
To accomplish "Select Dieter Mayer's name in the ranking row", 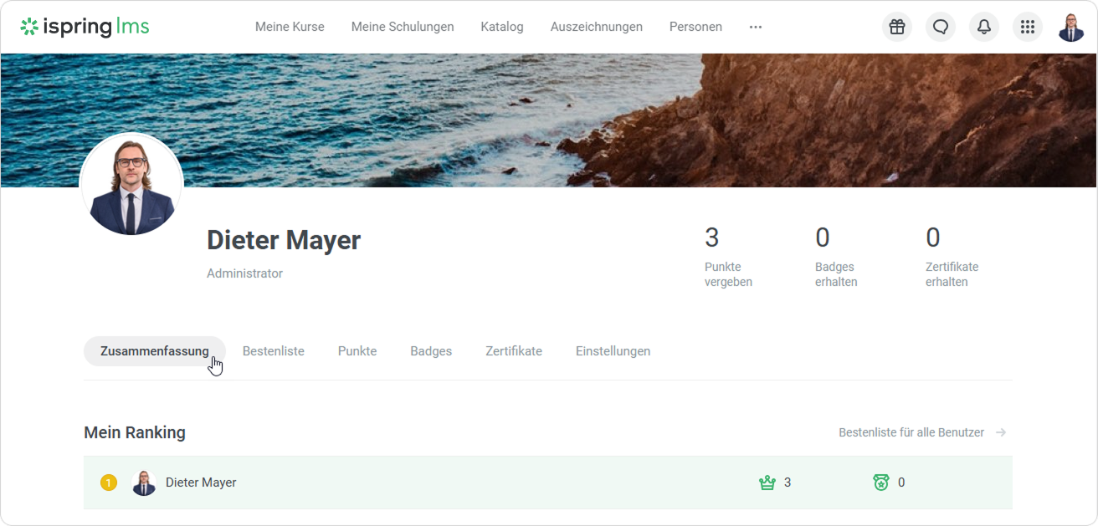I will pyautogui.click(x=201, y=483).
